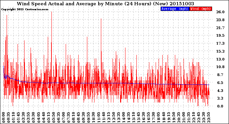This screenshot has width=229, height=124.
Task: Click the 00:00 time axis label
Action: tap(4, 117)
